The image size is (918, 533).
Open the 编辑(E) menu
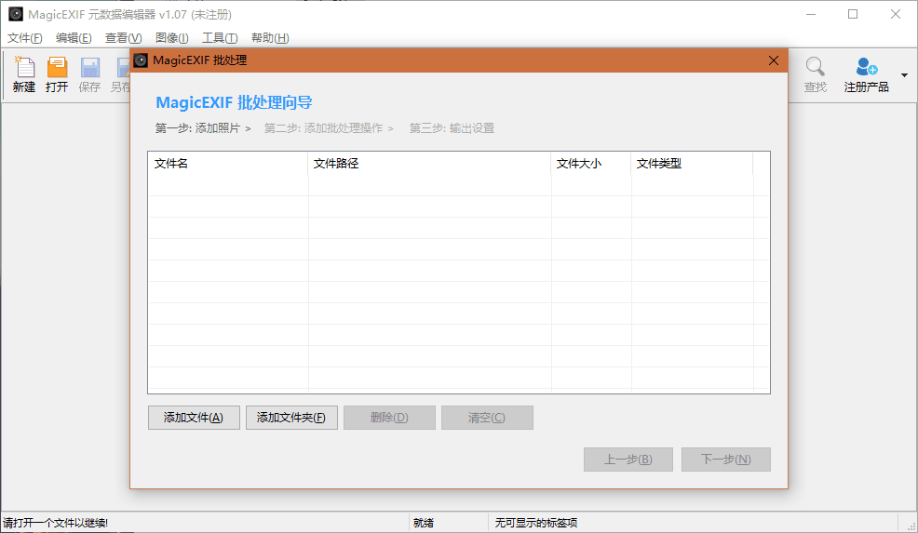74,38
